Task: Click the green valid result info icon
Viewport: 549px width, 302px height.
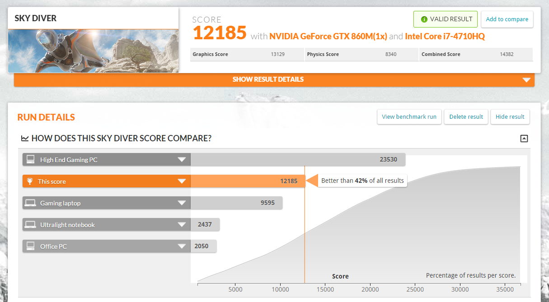Action: point(424,19)
